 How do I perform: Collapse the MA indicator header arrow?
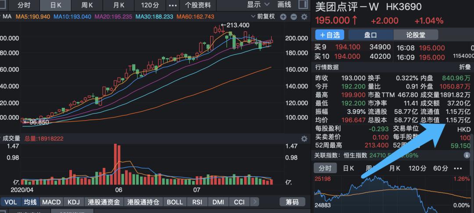point(1,17)
